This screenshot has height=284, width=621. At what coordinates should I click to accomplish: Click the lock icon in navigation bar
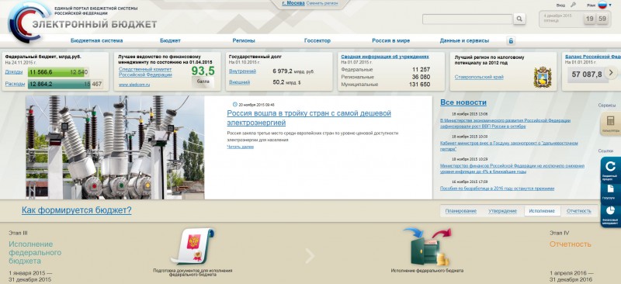coord(511,40)
